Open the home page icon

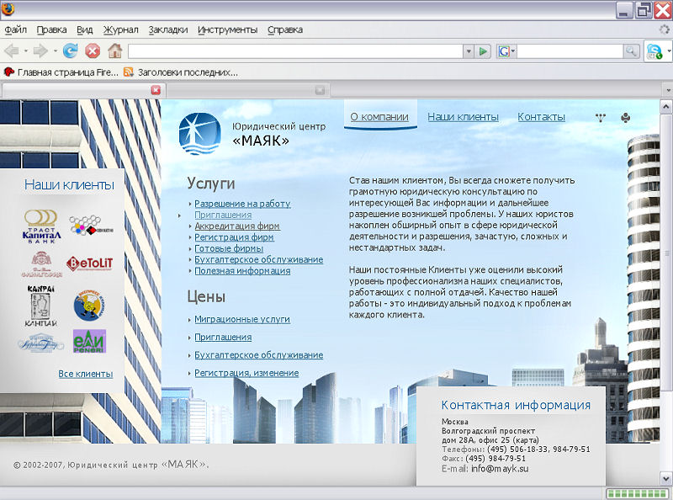115,51
